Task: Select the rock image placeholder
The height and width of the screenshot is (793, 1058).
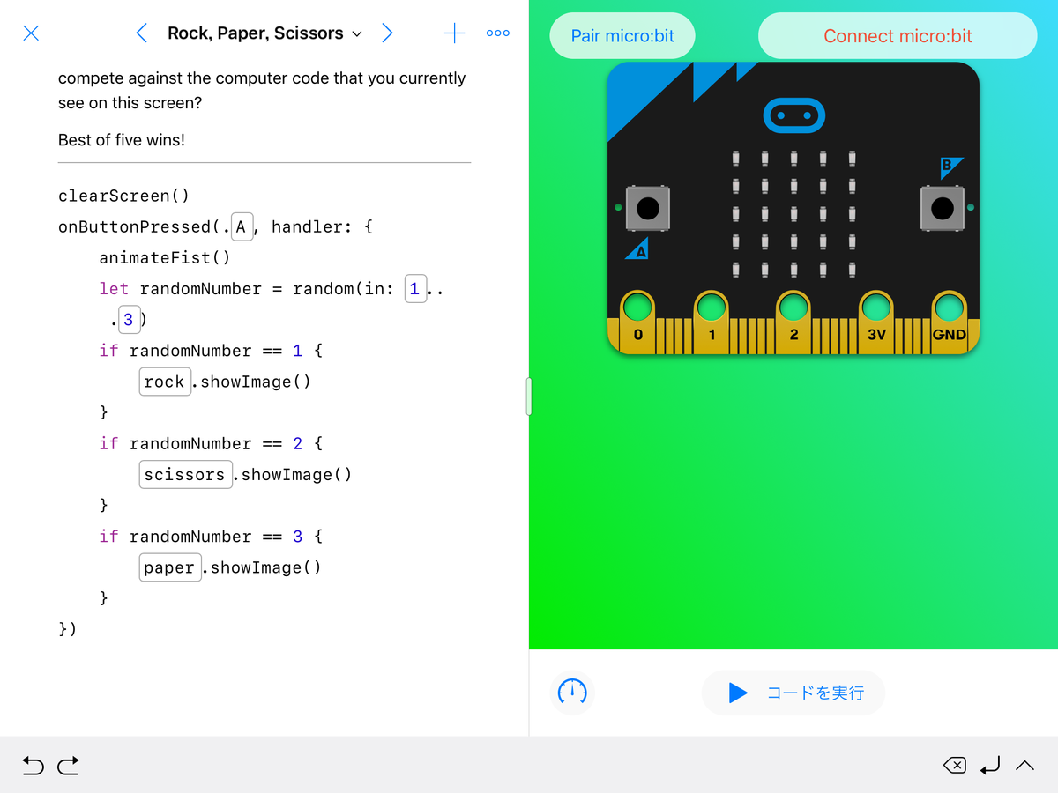Action: coord(165,382)
